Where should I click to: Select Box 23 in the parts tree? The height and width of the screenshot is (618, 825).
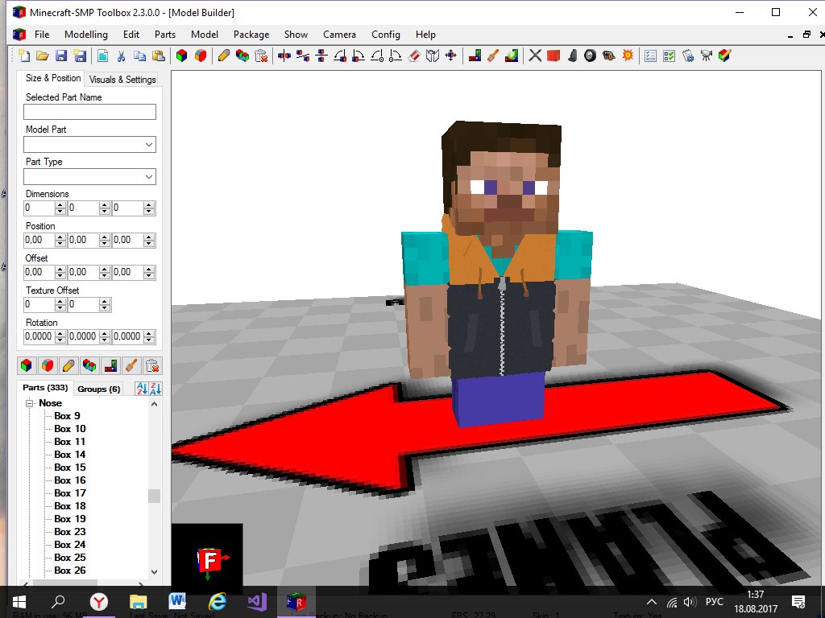point(70,532)
